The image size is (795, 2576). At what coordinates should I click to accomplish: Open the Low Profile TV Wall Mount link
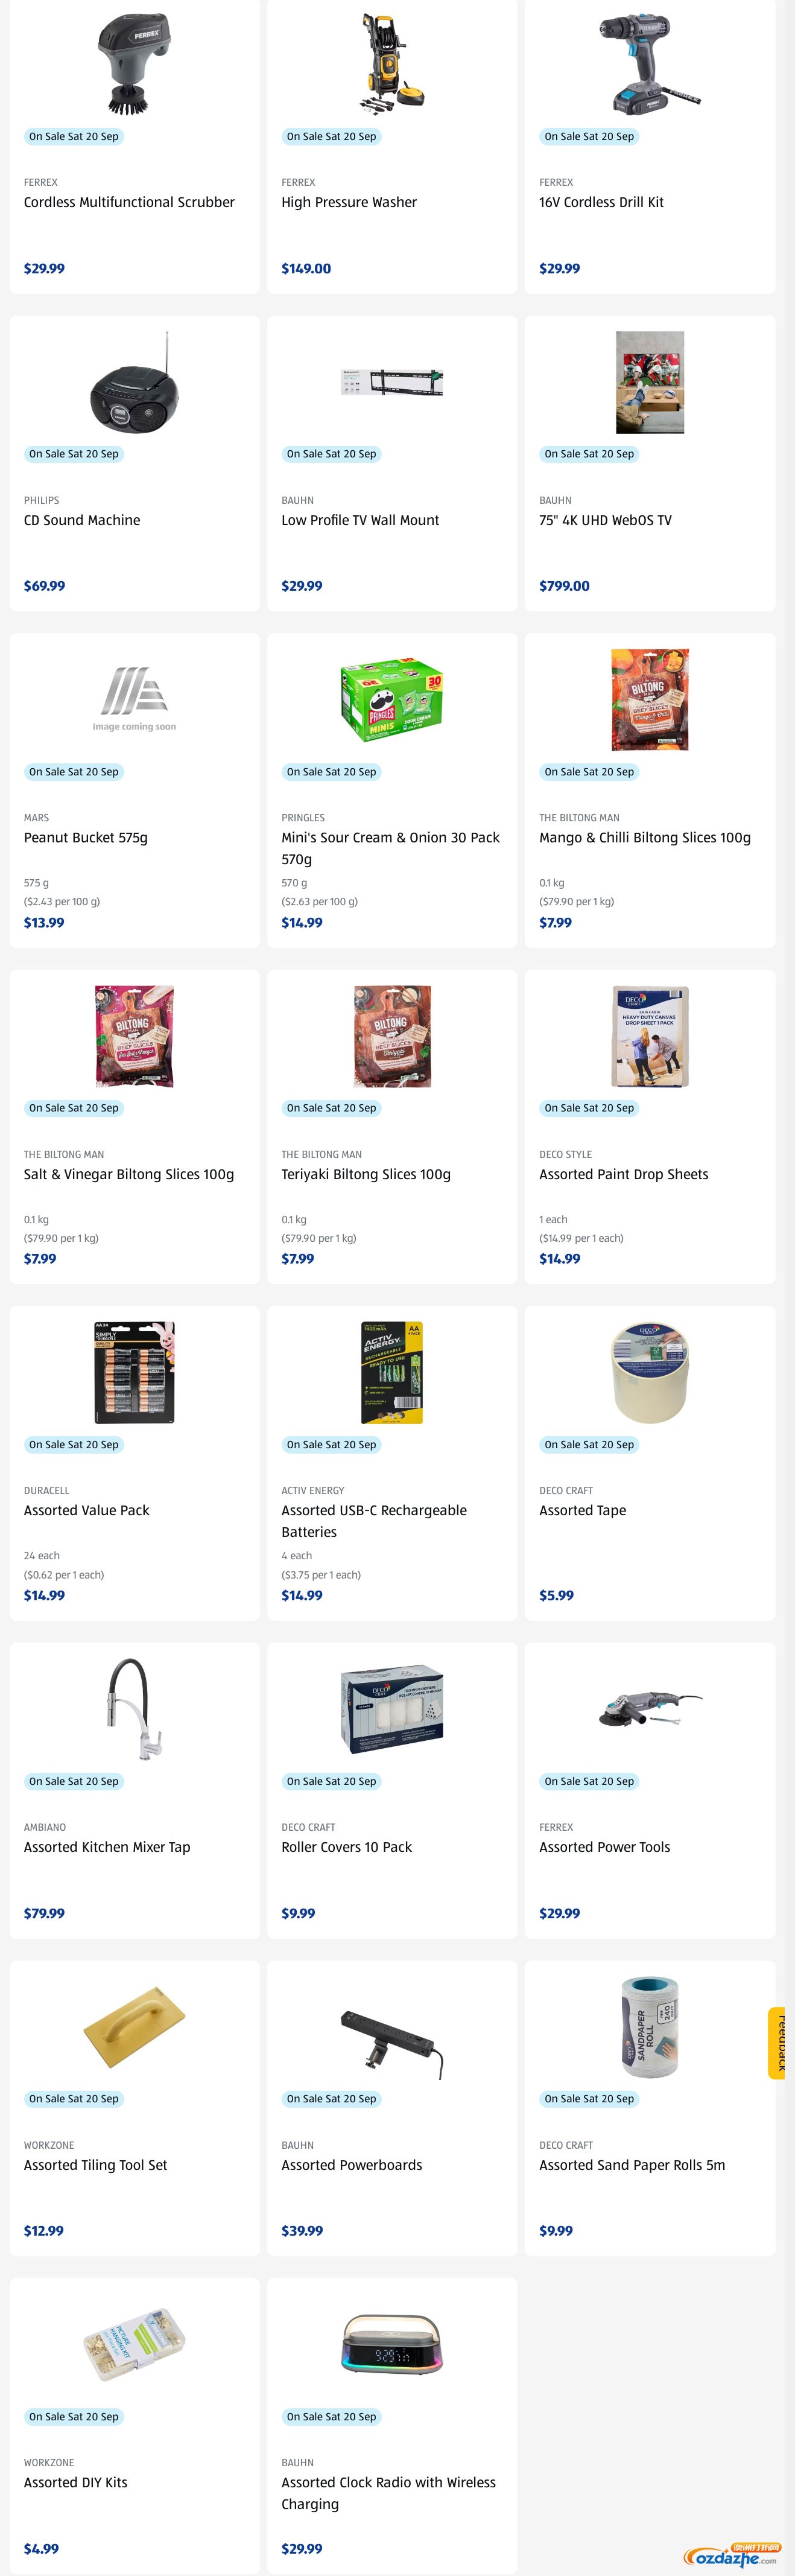tap(360, 520)
